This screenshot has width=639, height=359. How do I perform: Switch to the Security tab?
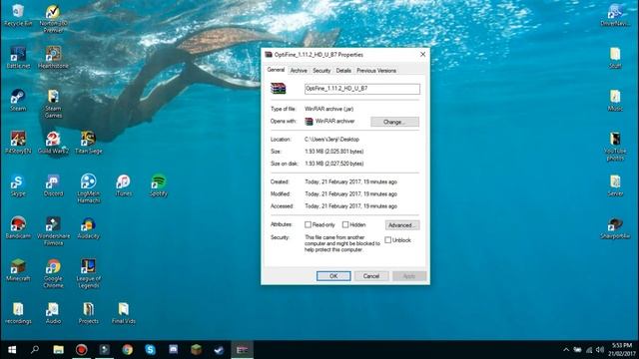(x=321, y=71)
